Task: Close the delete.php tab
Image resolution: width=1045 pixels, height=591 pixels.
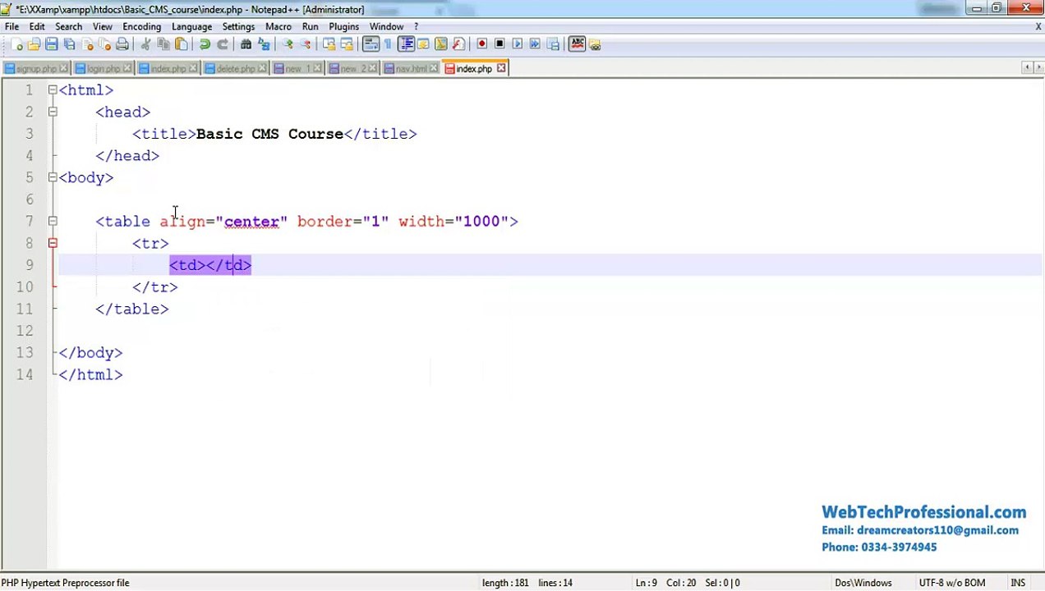Action: click(262, 69)
